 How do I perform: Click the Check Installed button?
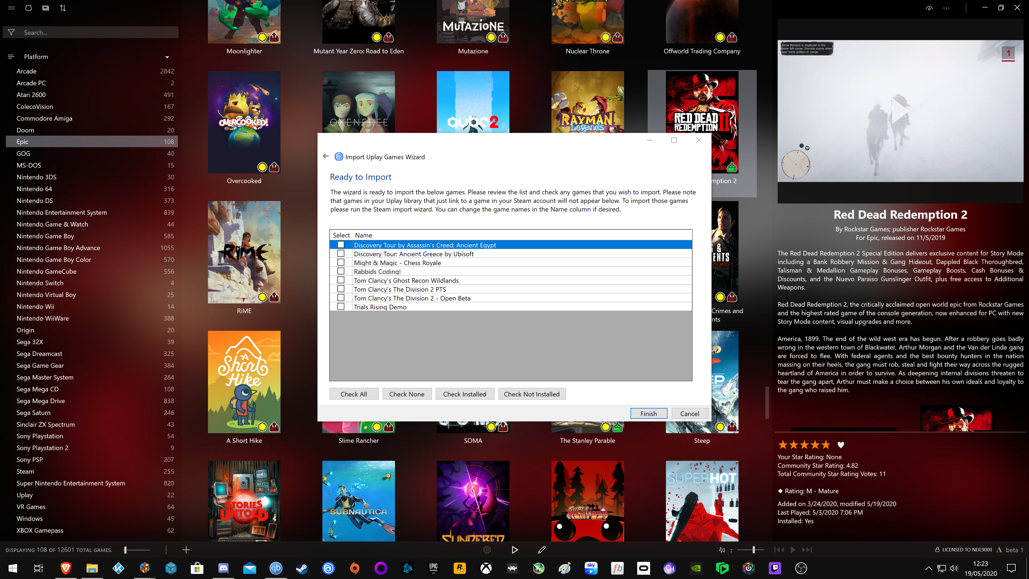[465, 394]
